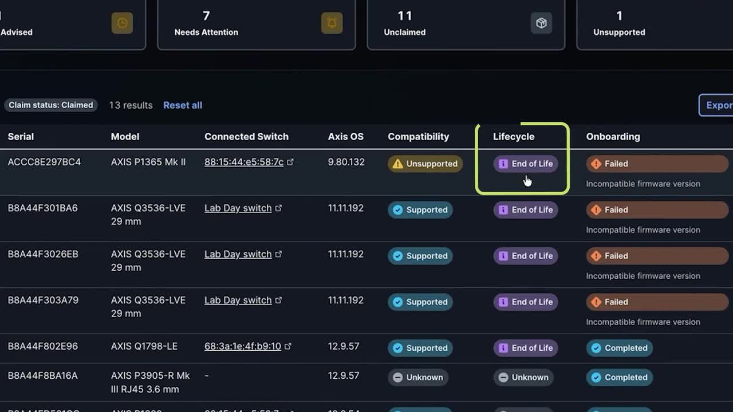Sort by the Connected Switch column header
This screenshot has width=733, height=412.
tap(246, 137)
